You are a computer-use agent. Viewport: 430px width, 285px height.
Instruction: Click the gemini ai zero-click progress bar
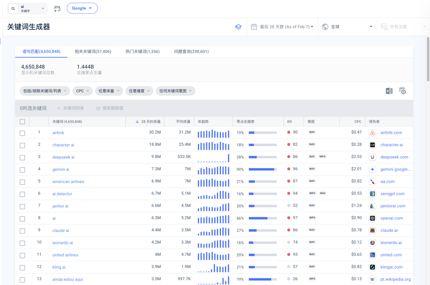pyautogui.click(x=262, y=169)
